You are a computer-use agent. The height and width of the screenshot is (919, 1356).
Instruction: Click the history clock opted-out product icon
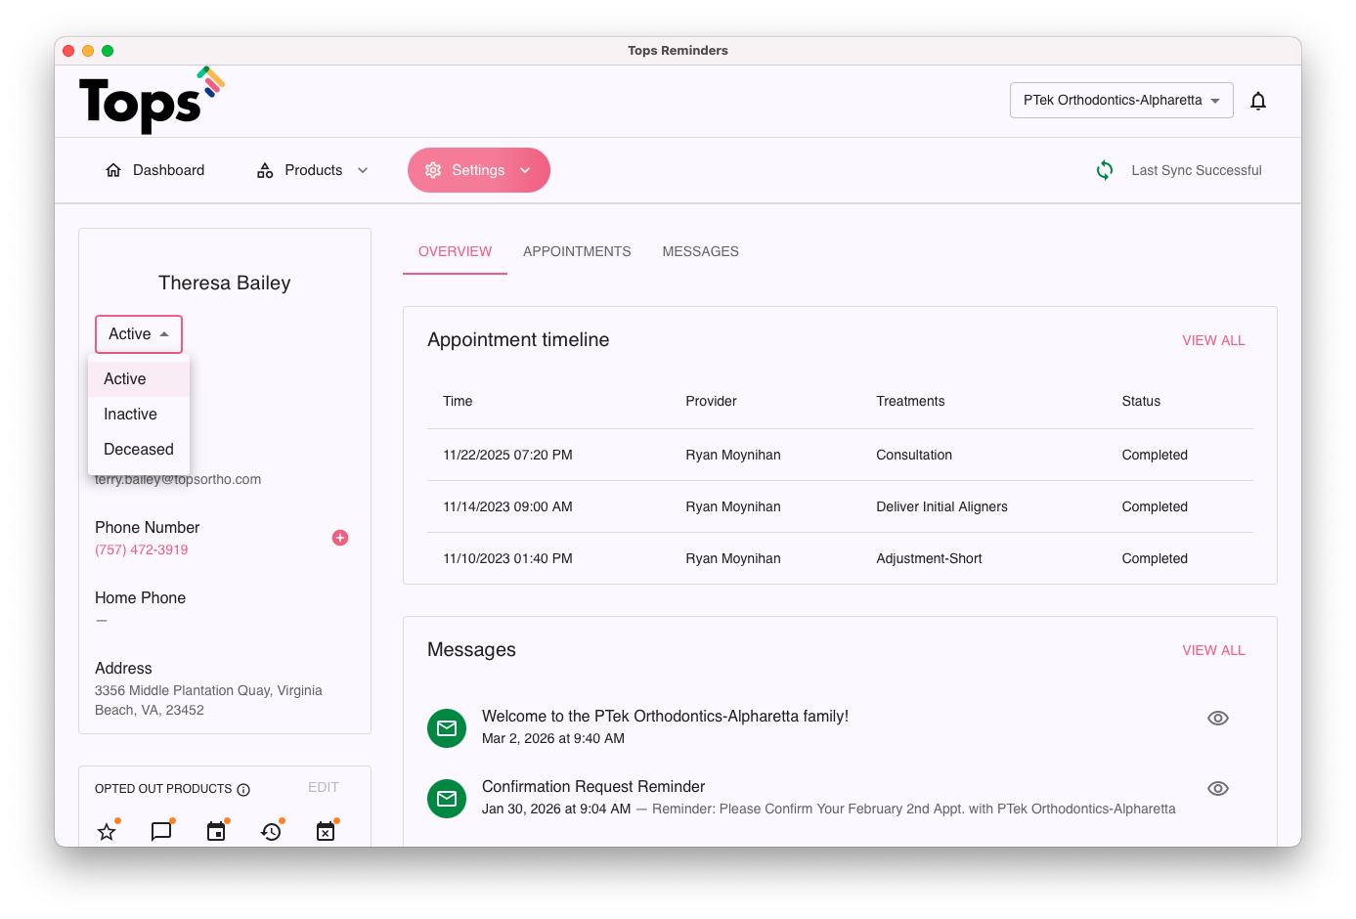click(x=271, y=832)
